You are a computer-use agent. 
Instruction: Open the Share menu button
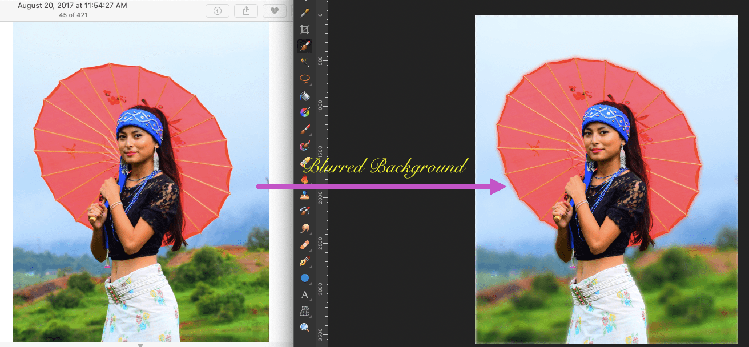pyautogui.click(x=245, y=10)
